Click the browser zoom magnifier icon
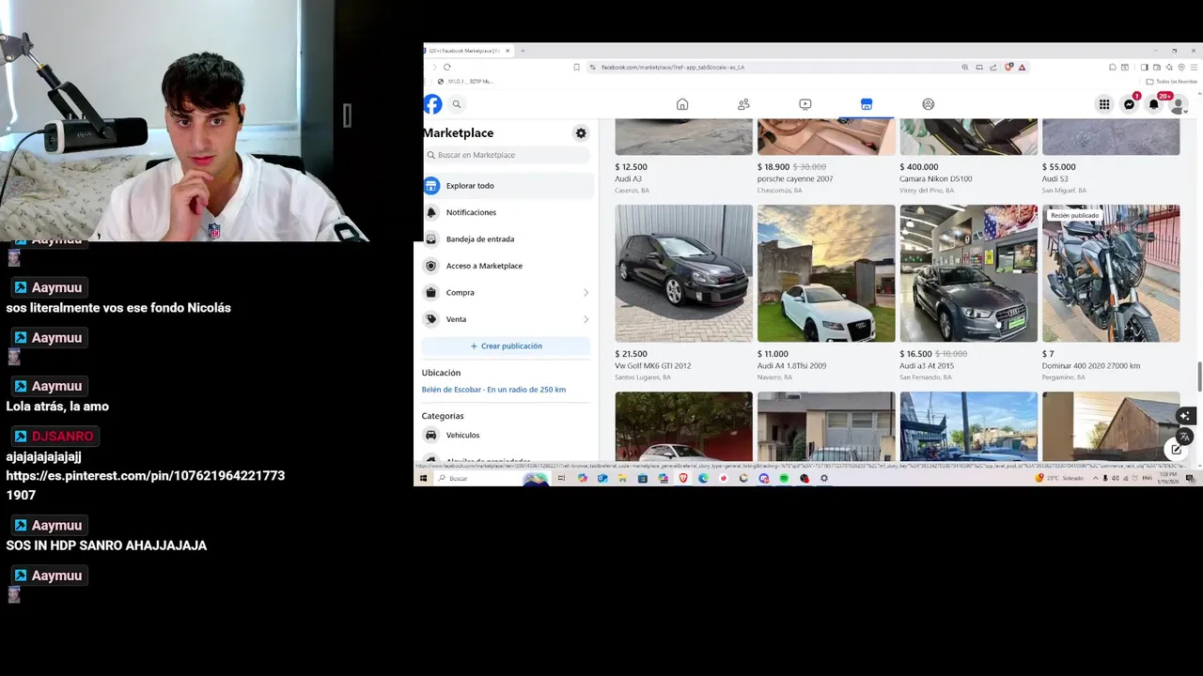The height and width of the screenshot is (676, 1203). [x=965, y=67]
